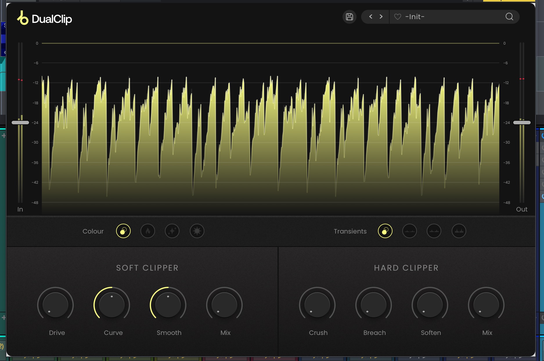Screen dimensions: 544x361
Task: Click the Soft Clipper Drive knob
Action: (x=55, y=305)
